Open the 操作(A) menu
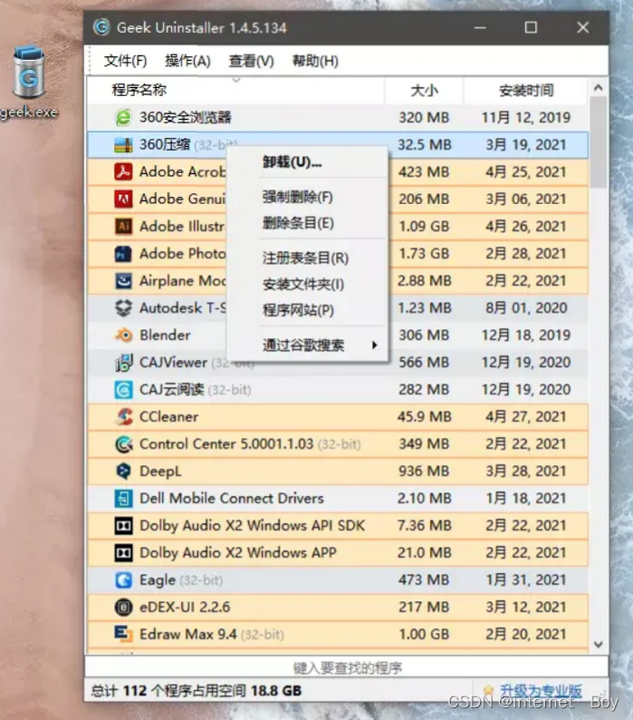633x720 pixels. 187,61
